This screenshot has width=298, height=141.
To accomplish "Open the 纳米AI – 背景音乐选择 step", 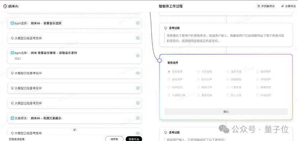I will pos(75,23).
